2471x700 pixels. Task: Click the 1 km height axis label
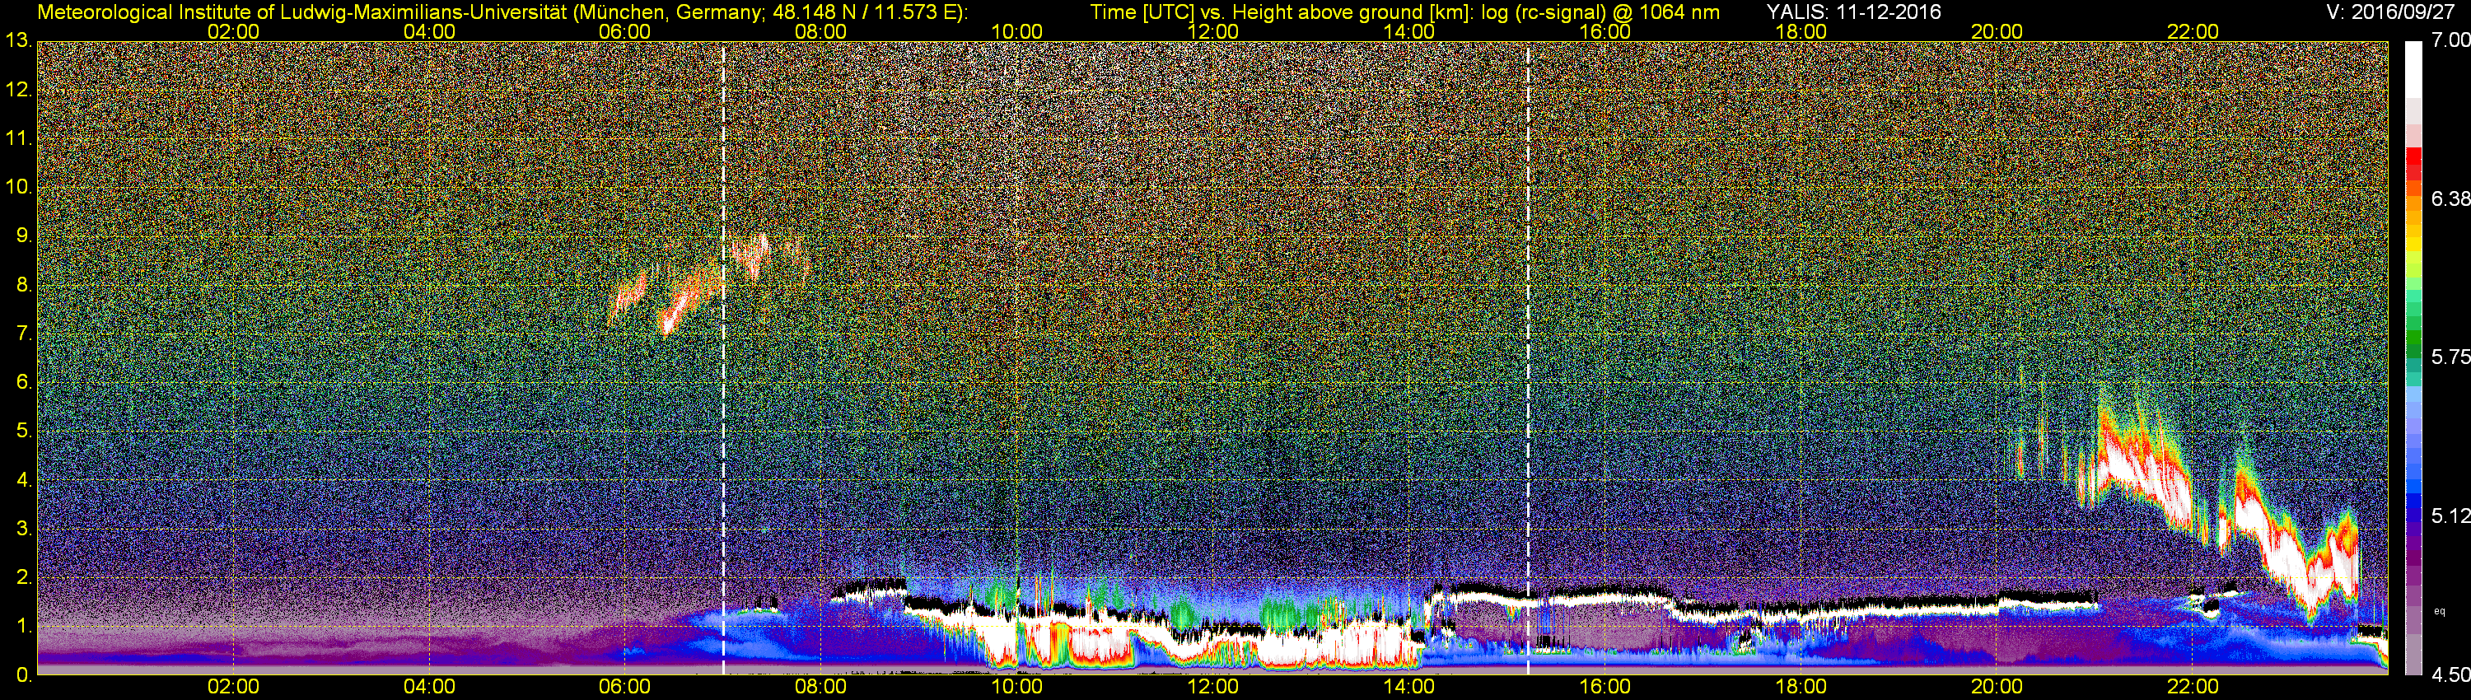click(x=23, y=626)
